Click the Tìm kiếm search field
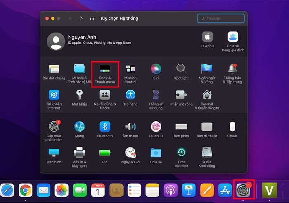This screenshot has width=289, height=203. coord(221,19)
